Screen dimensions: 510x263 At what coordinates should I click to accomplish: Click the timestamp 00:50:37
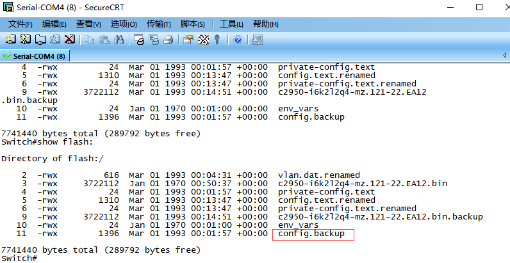point(211,184)
